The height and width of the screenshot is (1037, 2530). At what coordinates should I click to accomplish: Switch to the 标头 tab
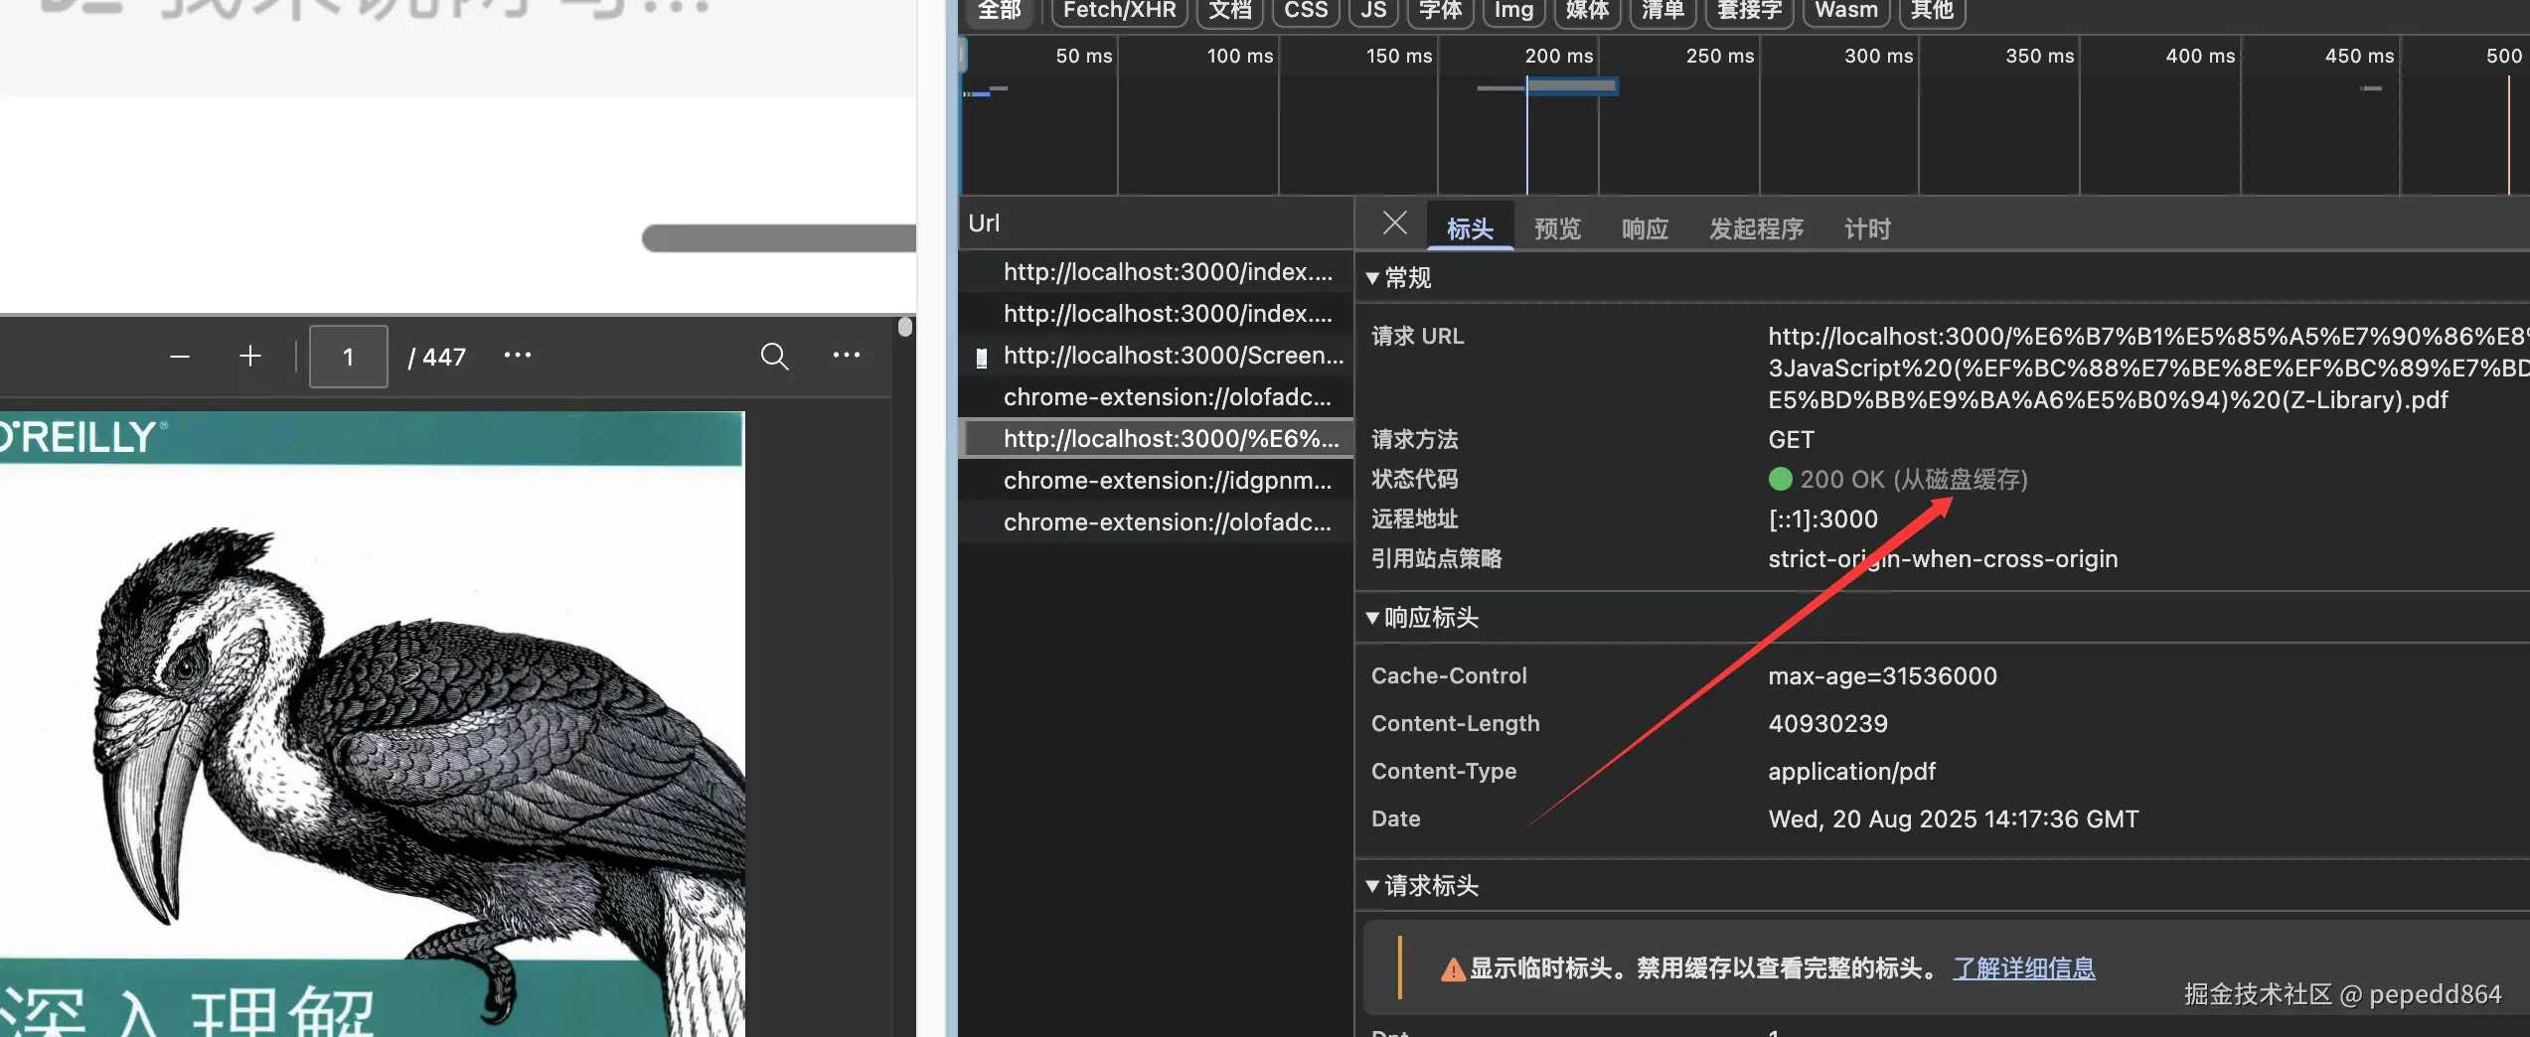pyautogui.click(x=1470, y=228)
